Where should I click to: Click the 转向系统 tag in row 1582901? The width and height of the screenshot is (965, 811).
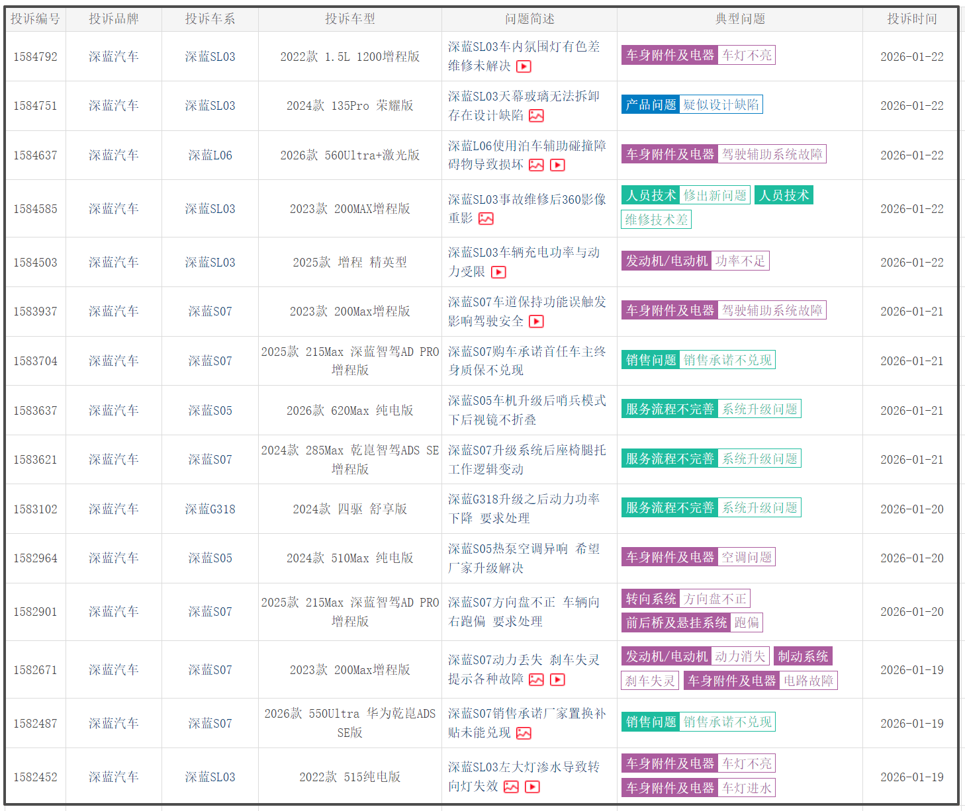pos(651,599)
